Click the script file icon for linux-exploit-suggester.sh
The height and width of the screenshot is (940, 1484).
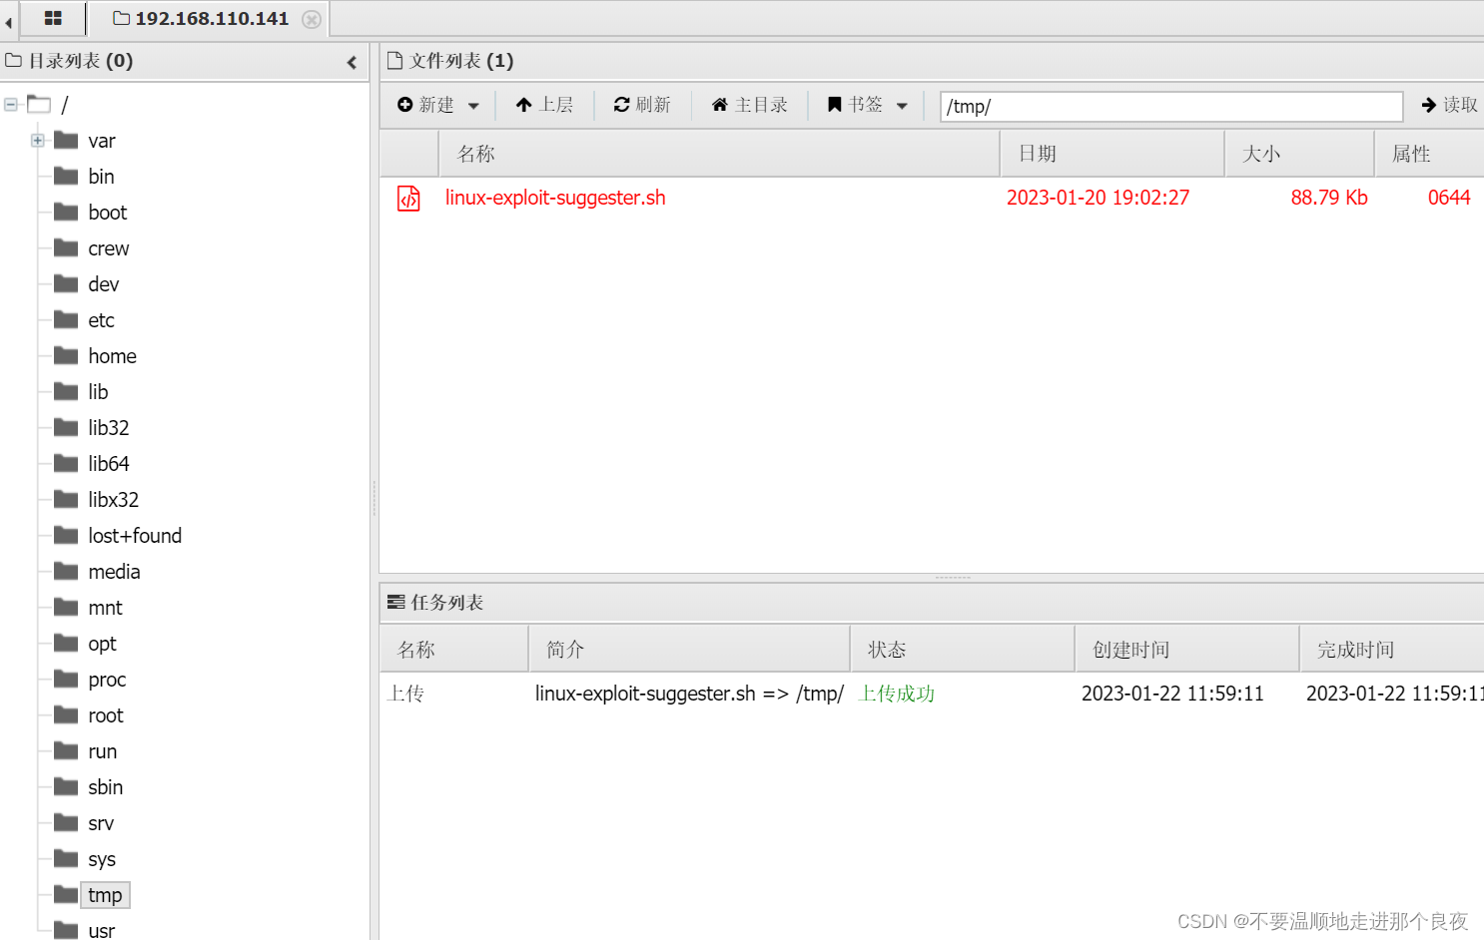(408, 198)
